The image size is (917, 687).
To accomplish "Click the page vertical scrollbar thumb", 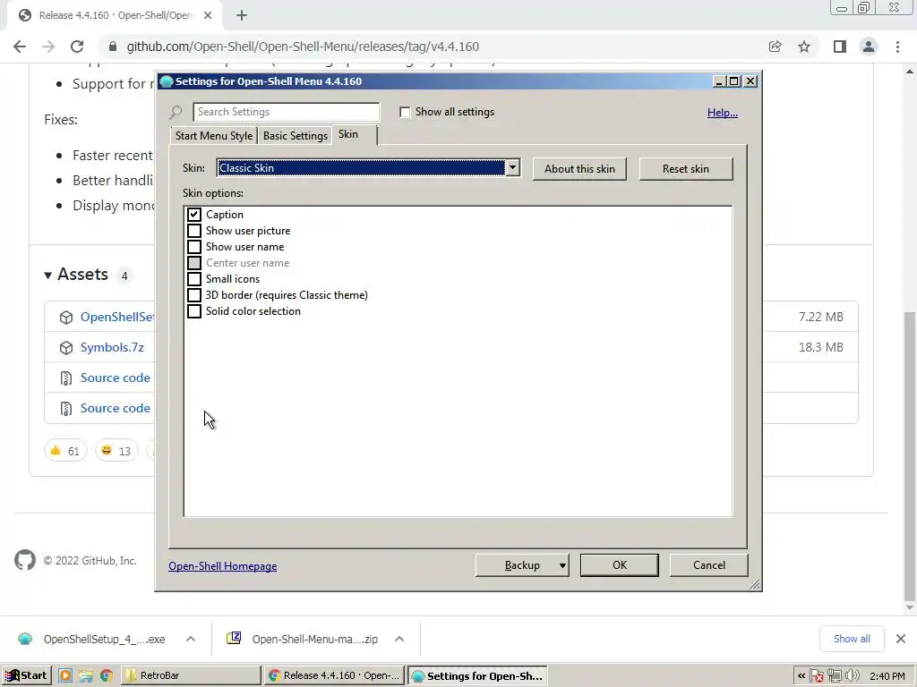I will (910, 457).
